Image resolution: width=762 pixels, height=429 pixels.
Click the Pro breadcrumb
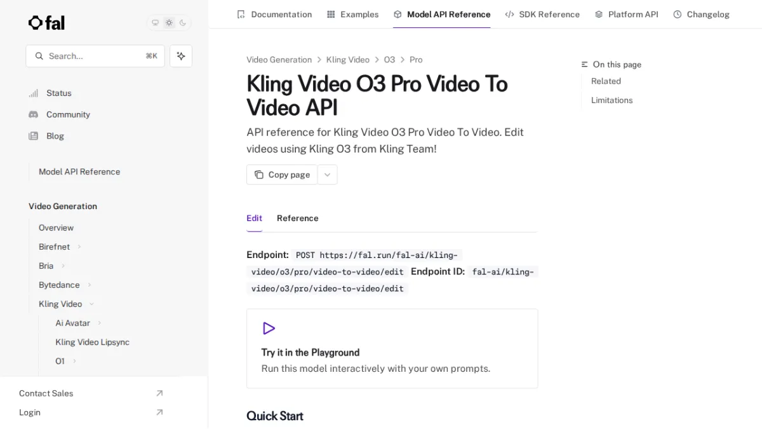416,60
